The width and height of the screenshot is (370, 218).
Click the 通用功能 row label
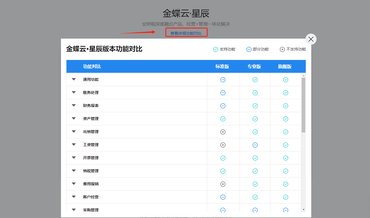[x=91, y=79]
